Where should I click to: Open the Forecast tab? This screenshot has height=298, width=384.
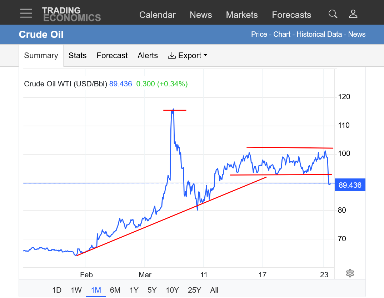tap(112, 56)
